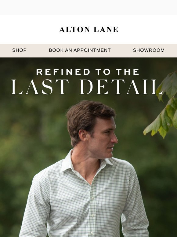Click the word REFINED in the headline
This screenshot has width=177, height=237.
pyautogui.click(x=63, y=72)
